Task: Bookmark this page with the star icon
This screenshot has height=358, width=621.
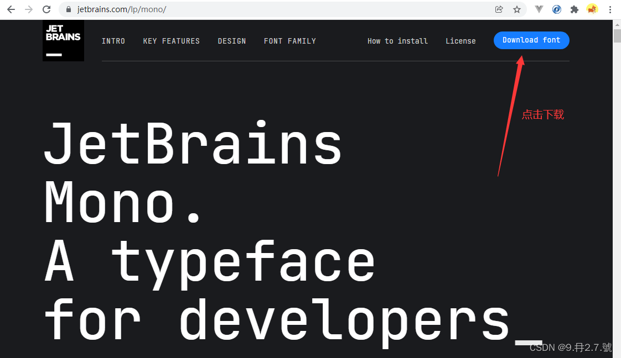Action: click(x=517, y=9)
